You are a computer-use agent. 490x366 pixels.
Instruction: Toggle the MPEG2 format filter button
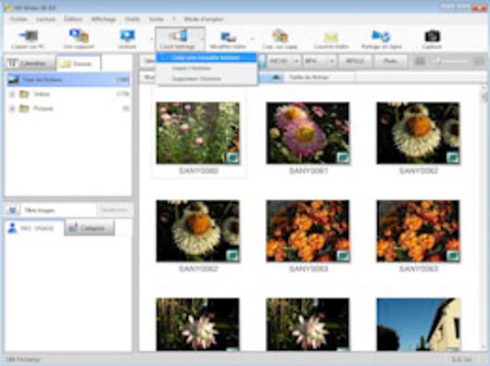356,61
